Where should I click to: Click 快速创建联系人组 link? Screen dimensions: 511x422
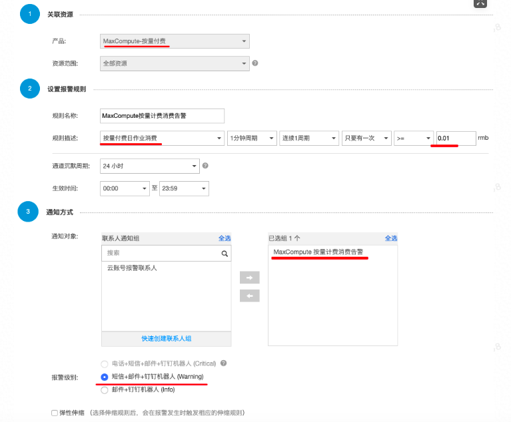166,339
